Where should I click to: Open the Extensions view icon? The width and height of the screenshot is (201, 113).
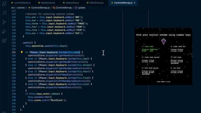4,41
